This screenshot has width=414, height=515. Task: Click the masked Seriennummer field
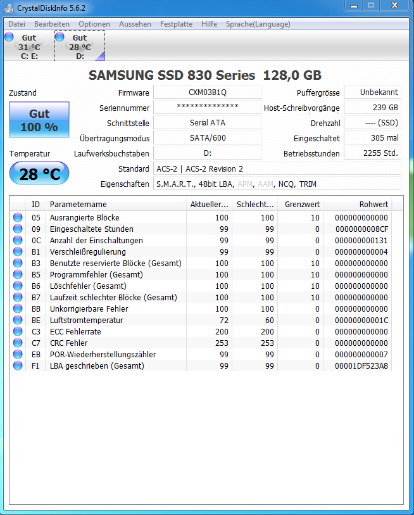[208, 107]
